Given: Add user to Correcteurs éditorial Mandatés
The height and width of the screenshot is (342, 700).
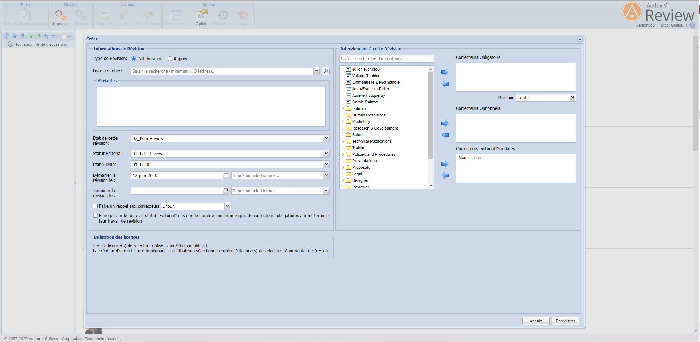Looking at the screenshot, I should tap(445, 164).
